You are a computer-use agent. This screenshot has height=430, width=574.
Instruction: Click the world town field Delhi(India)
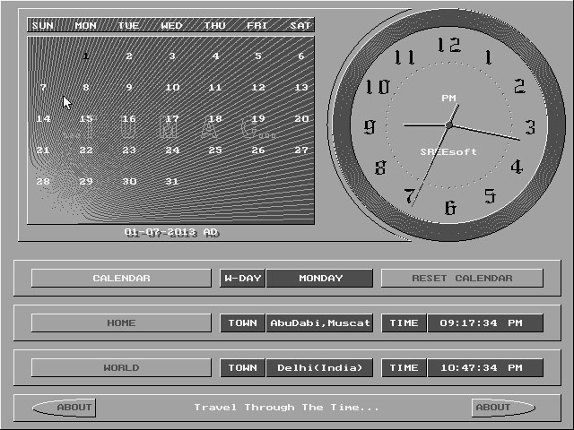click(x=319, y=367)
